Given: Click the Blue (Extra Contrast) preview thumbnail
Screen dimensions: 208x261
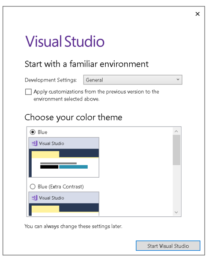Looking at the screenshot, I should [64, 204].
